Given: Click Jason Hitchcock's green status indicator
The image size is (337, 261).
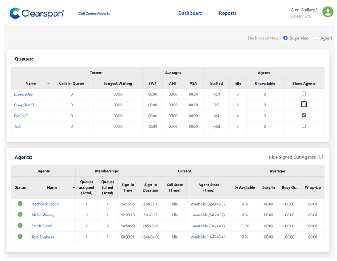Looking at the screenshot, I should (x=20, y=204).
